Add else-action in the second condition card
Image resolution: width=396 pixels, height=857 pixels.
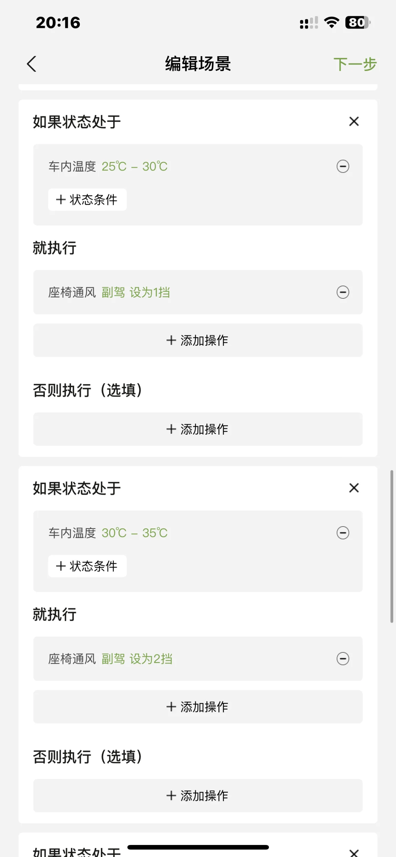[198, 796]
